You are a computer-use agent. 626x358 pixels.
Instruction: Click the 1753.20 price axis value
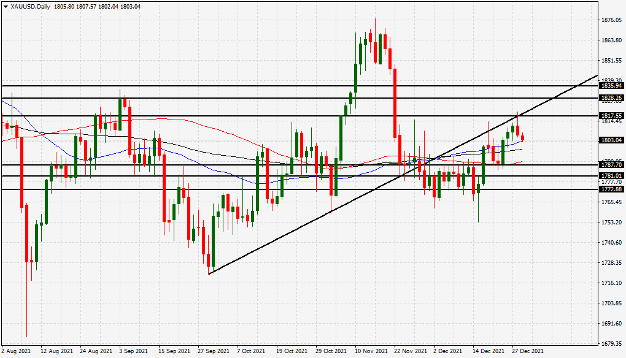click(x=612, y=223)
